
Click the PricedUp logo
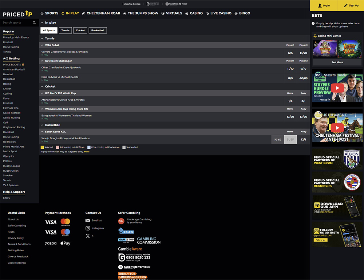click(18, 14)
